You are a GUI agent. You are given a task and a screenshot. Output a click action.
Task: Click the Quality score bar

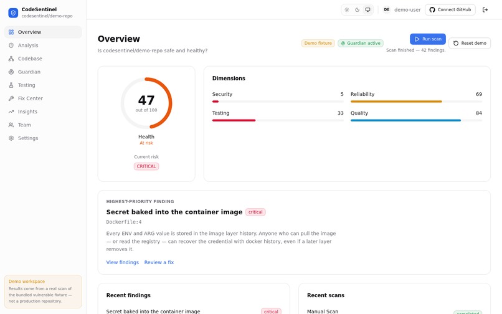tap(416, 120)
